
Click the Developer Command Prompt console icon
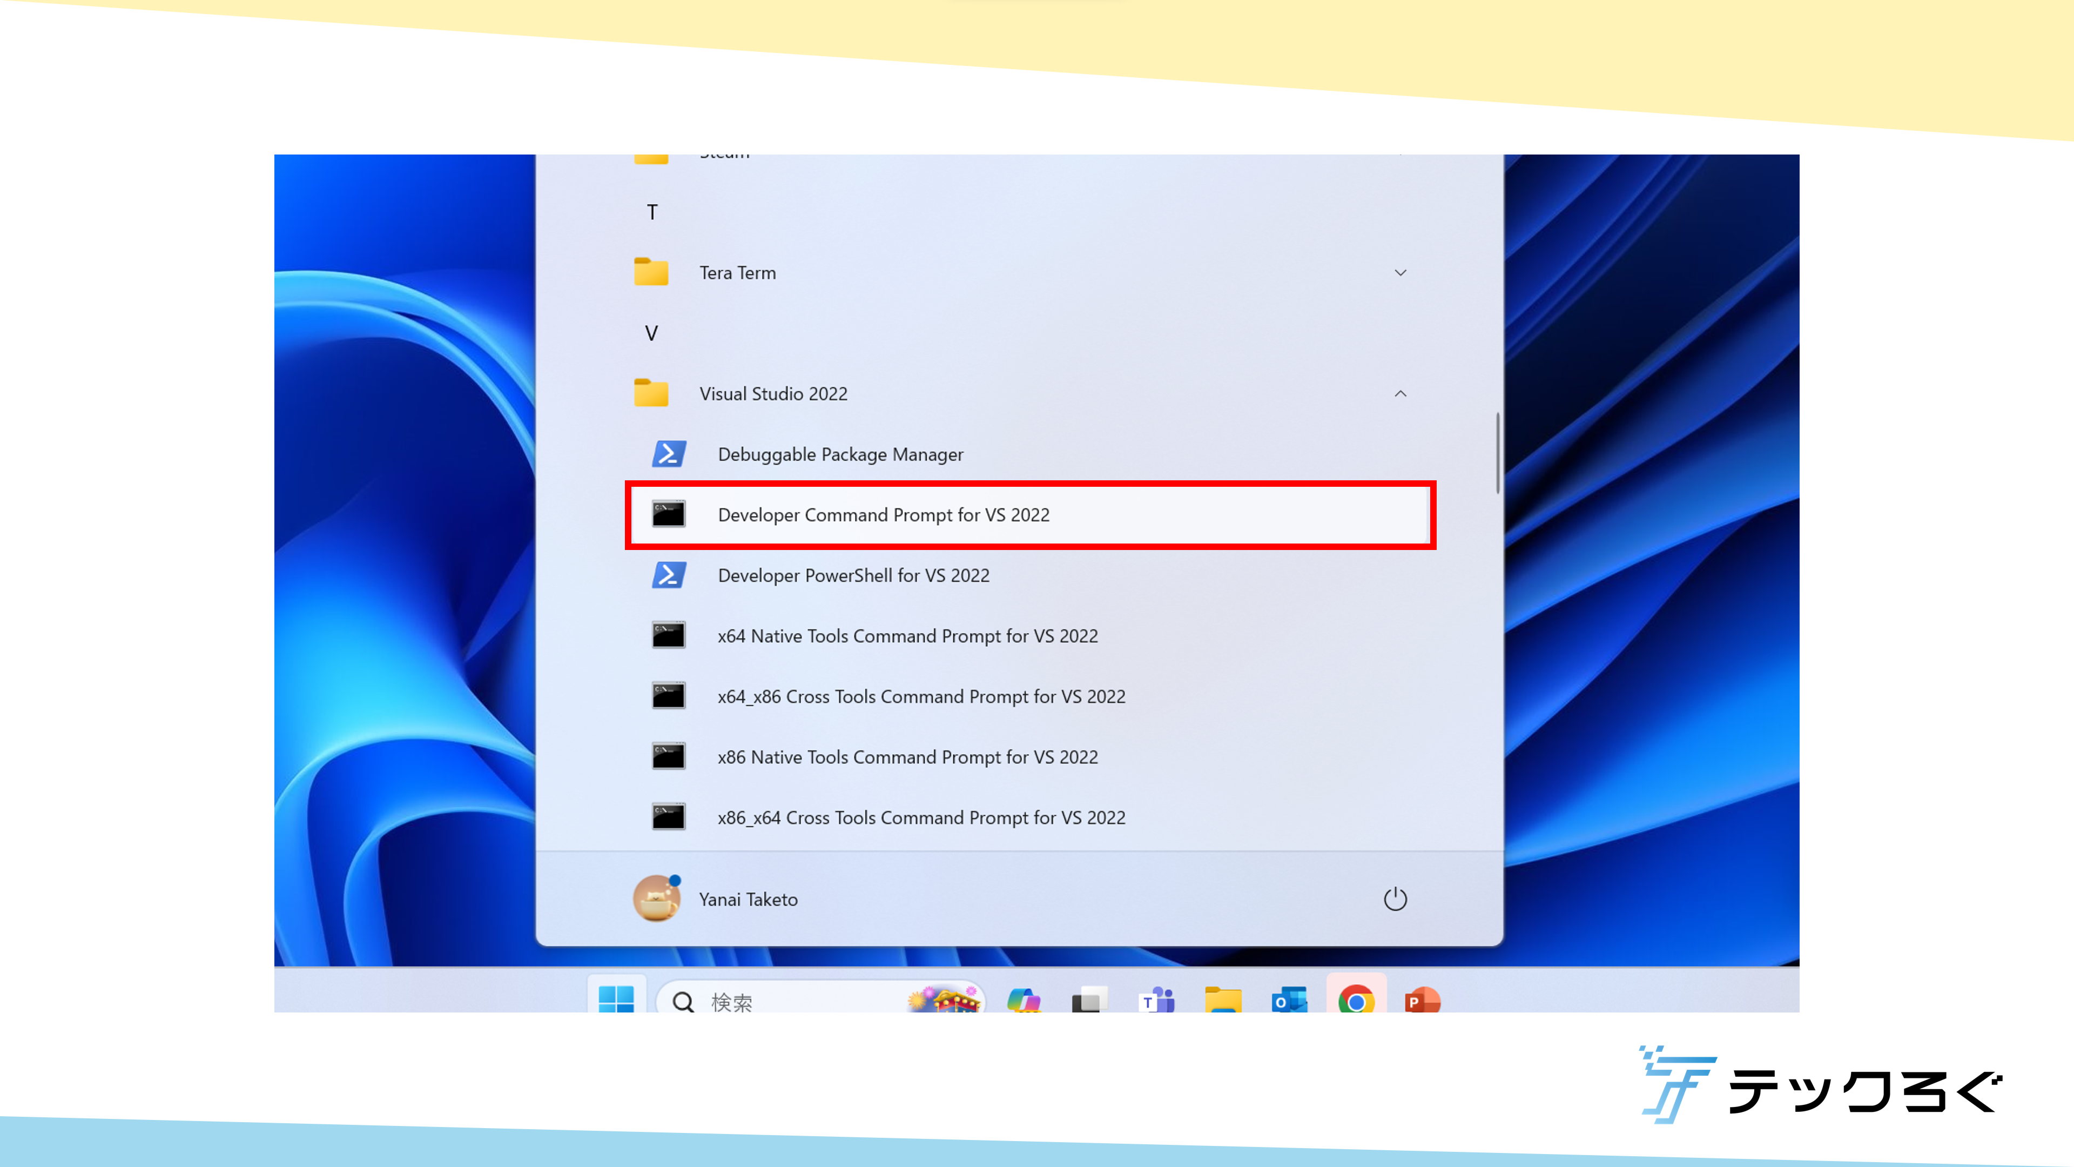(x=668, y=515)
